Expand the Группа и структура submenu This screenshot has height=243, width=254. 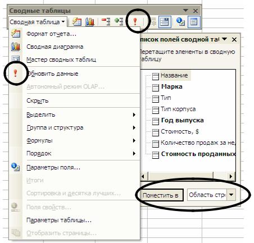[x=74, y=127]
